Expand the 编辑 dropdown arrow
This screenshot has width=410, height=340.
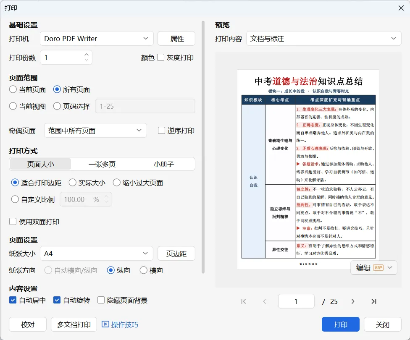[390, 268]
